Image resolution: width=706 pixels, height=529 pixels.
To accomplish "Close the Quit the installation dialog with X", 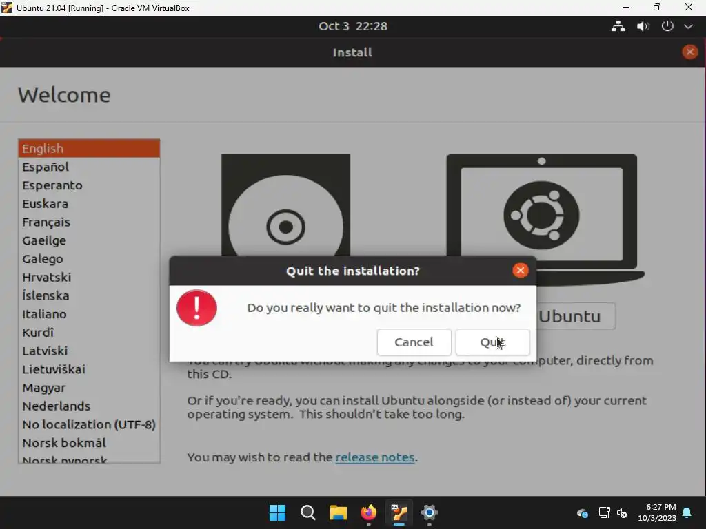I will coord(520,270).
